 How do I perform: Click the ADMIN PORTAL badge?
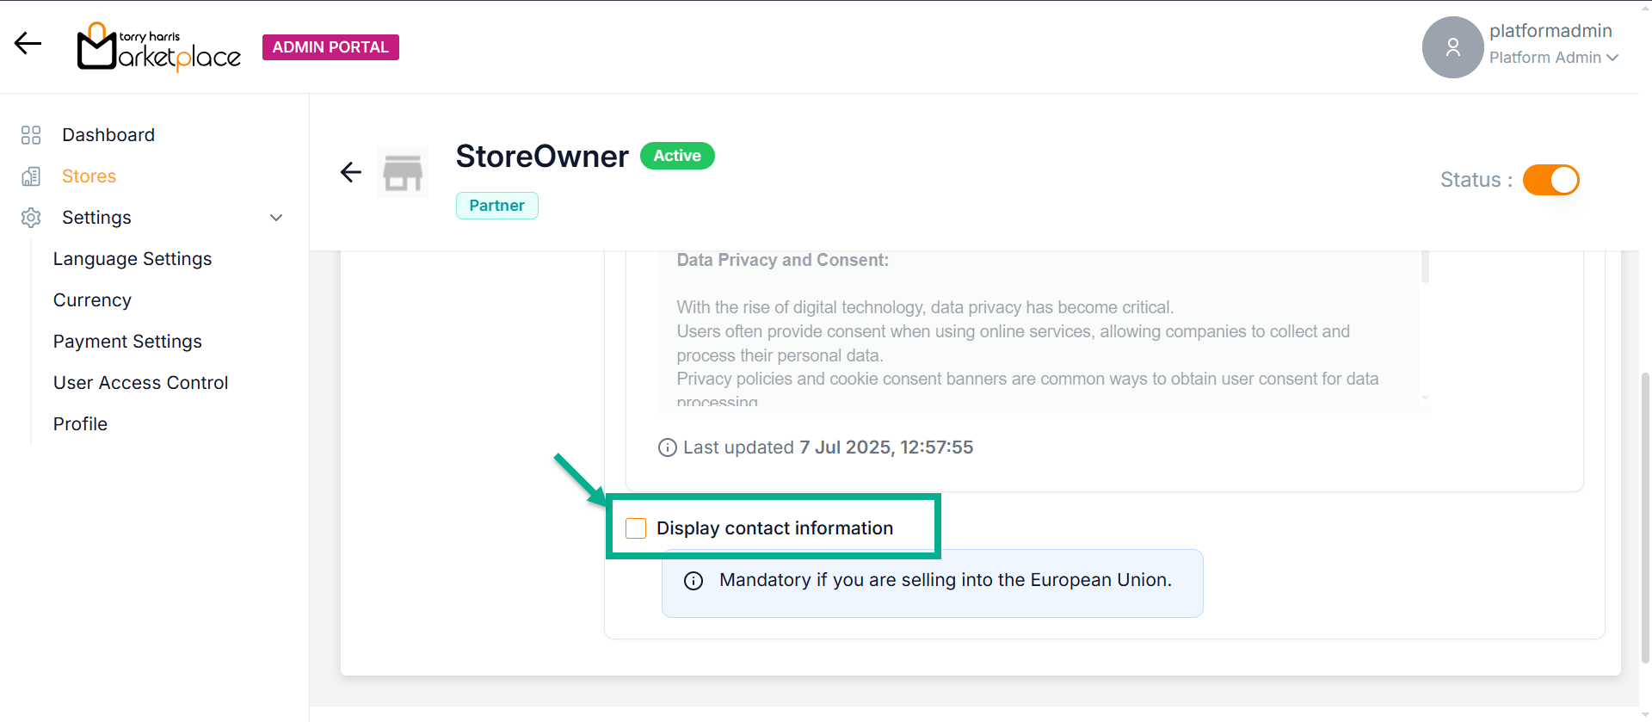[x=330, y=47]
